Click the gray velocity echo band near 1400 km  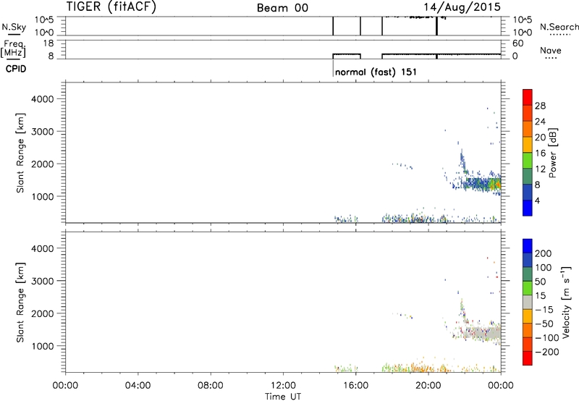[x=483, y=333]
